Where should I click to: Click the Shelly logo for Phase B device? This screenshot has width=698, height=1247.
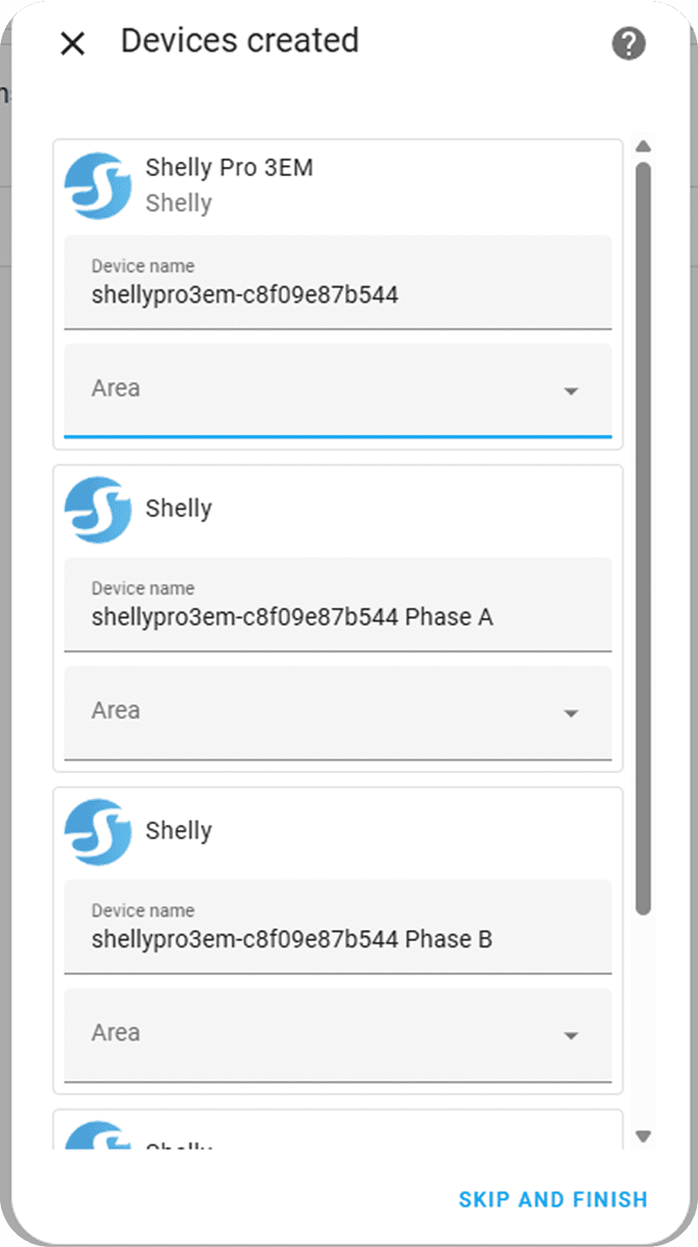click(98, 832)
